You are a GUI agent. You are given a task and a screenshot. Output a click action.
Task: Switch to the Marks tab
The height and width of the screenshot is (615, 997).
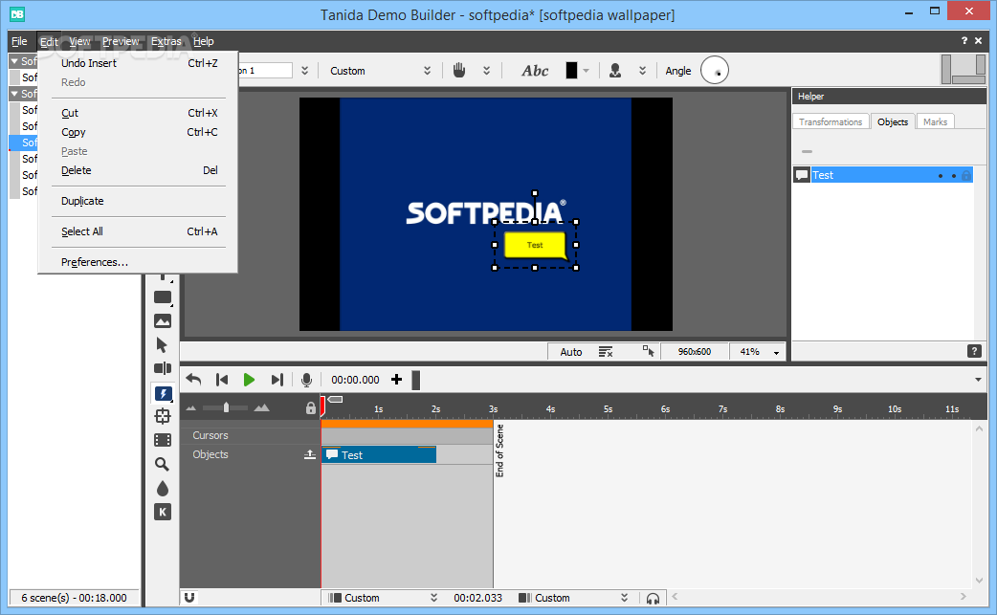(x=935, y=122)
